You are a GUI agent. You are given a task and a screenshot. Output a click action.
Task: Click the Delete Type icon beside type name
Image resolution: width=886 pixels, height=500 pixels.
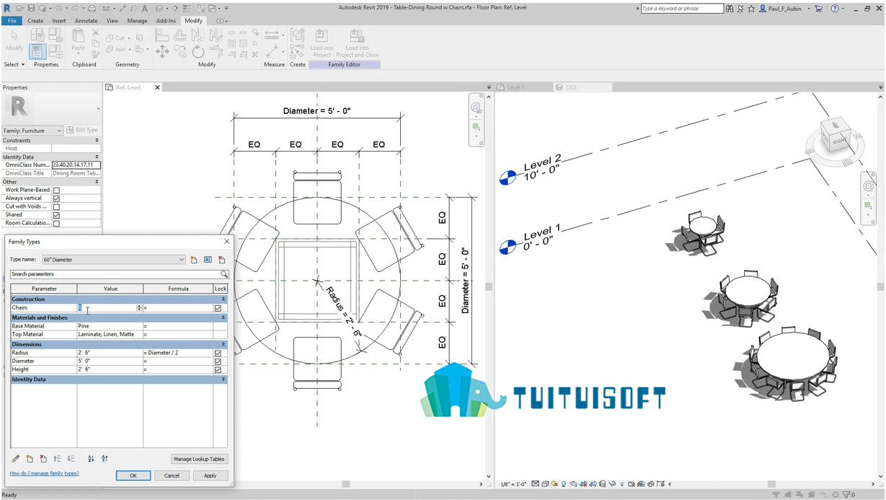(x=221, y=260)
